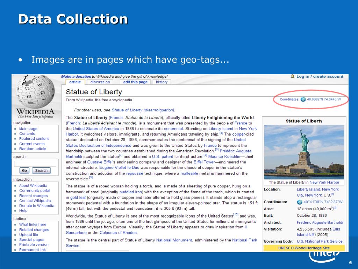Open the Maurice Koechlin link
Viewport: 358px width, 269px height.
[224, 157]
